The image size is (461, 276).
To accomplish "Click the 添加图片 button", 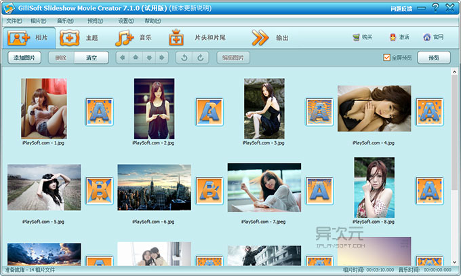I will click(24, 58).
